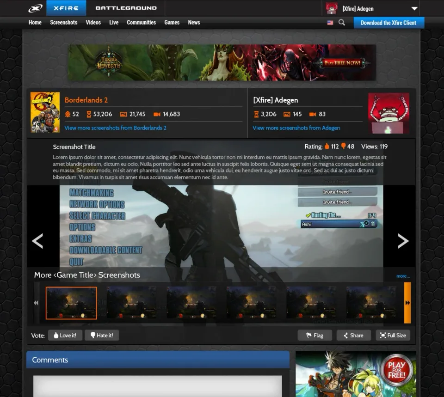Screen dimensions: 444x397
Task: Click the [Xfire] Adegen profile name heading
Action: [276, 100]
